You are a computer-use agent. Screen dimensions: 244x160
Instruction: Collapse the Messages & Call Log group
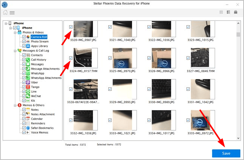pos(15,51)
